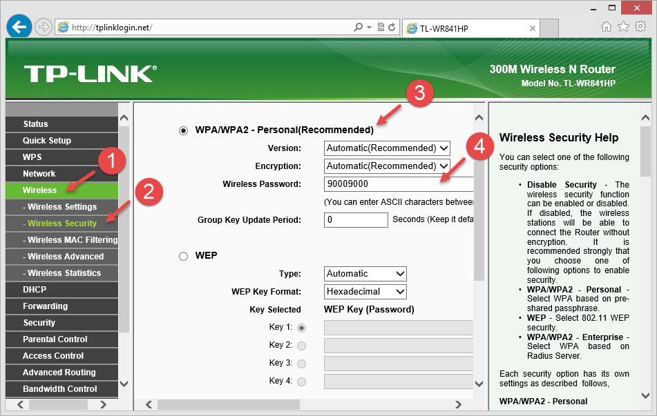Image resolution: width=657 pixels, height=416 pixels.
Task: Click the browser Back arrow button
Action: pyautogui.click(x=19, y=27)
